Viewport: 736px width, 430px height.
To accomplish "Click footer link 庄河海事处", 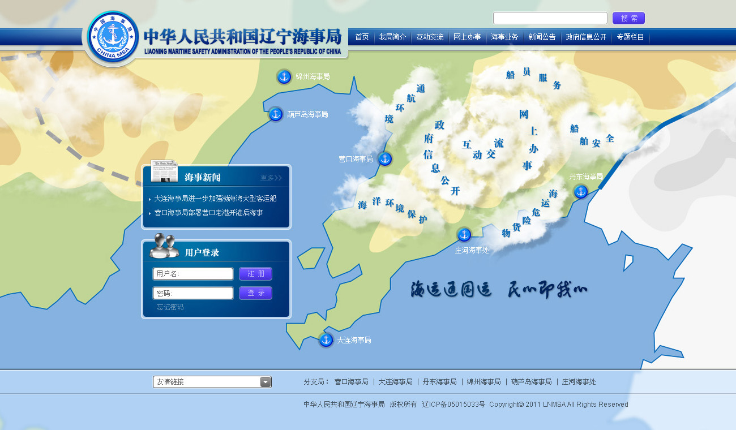I will tap(579, 382).
